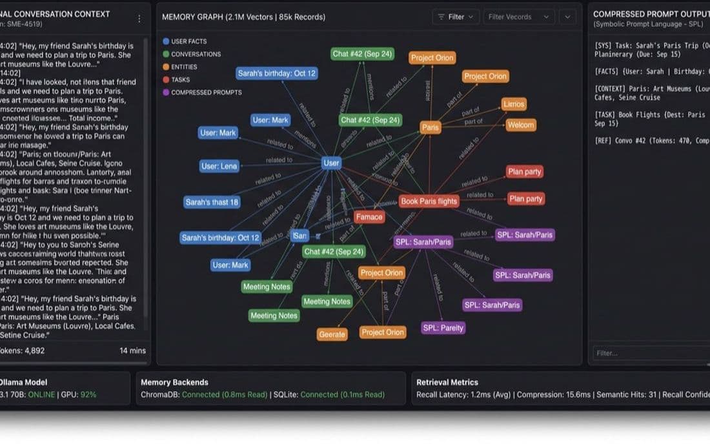710x444 pixels.
Task: Click the green CONVERSATIONS legend dot
Action: click(166, 54)
